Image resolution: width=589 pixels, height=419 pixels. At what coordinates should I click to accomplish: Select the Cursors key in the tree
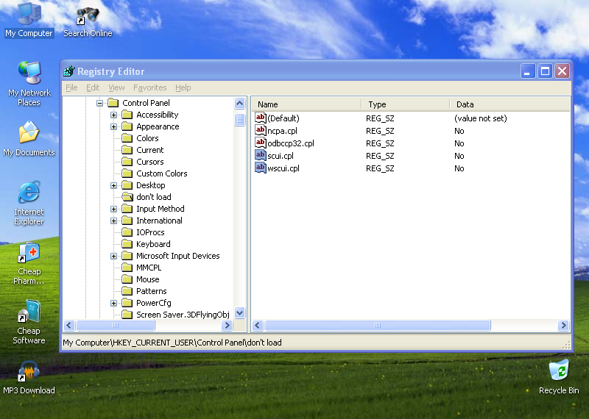(150, 162)
